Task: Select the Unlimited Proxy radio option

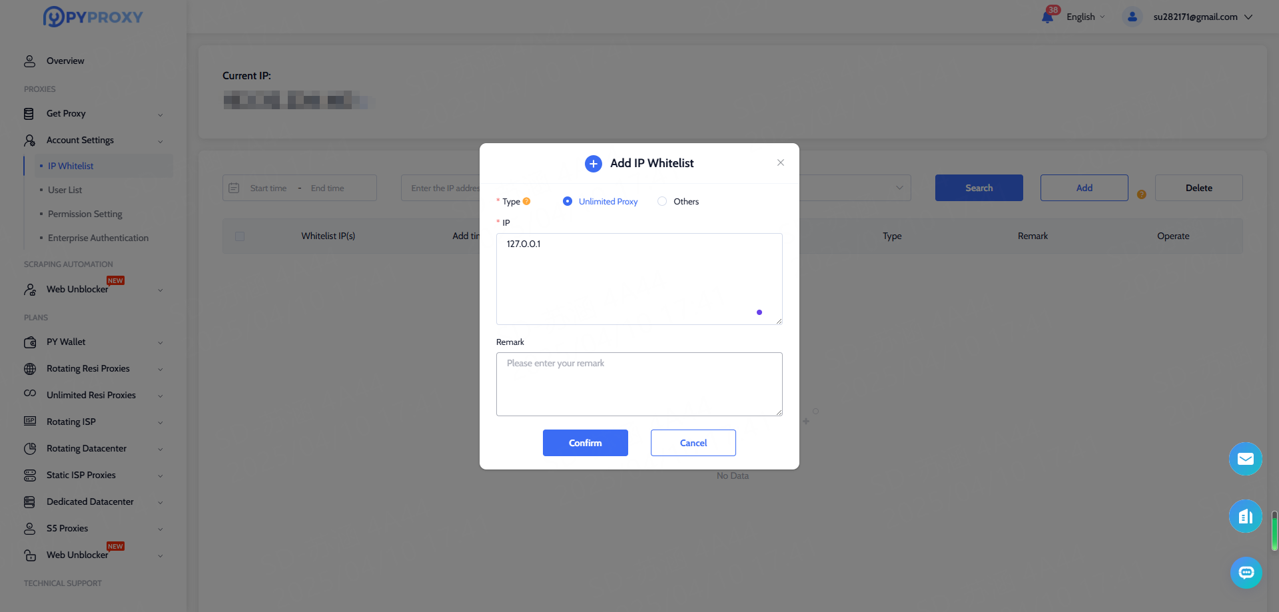Action: point(568,201)
